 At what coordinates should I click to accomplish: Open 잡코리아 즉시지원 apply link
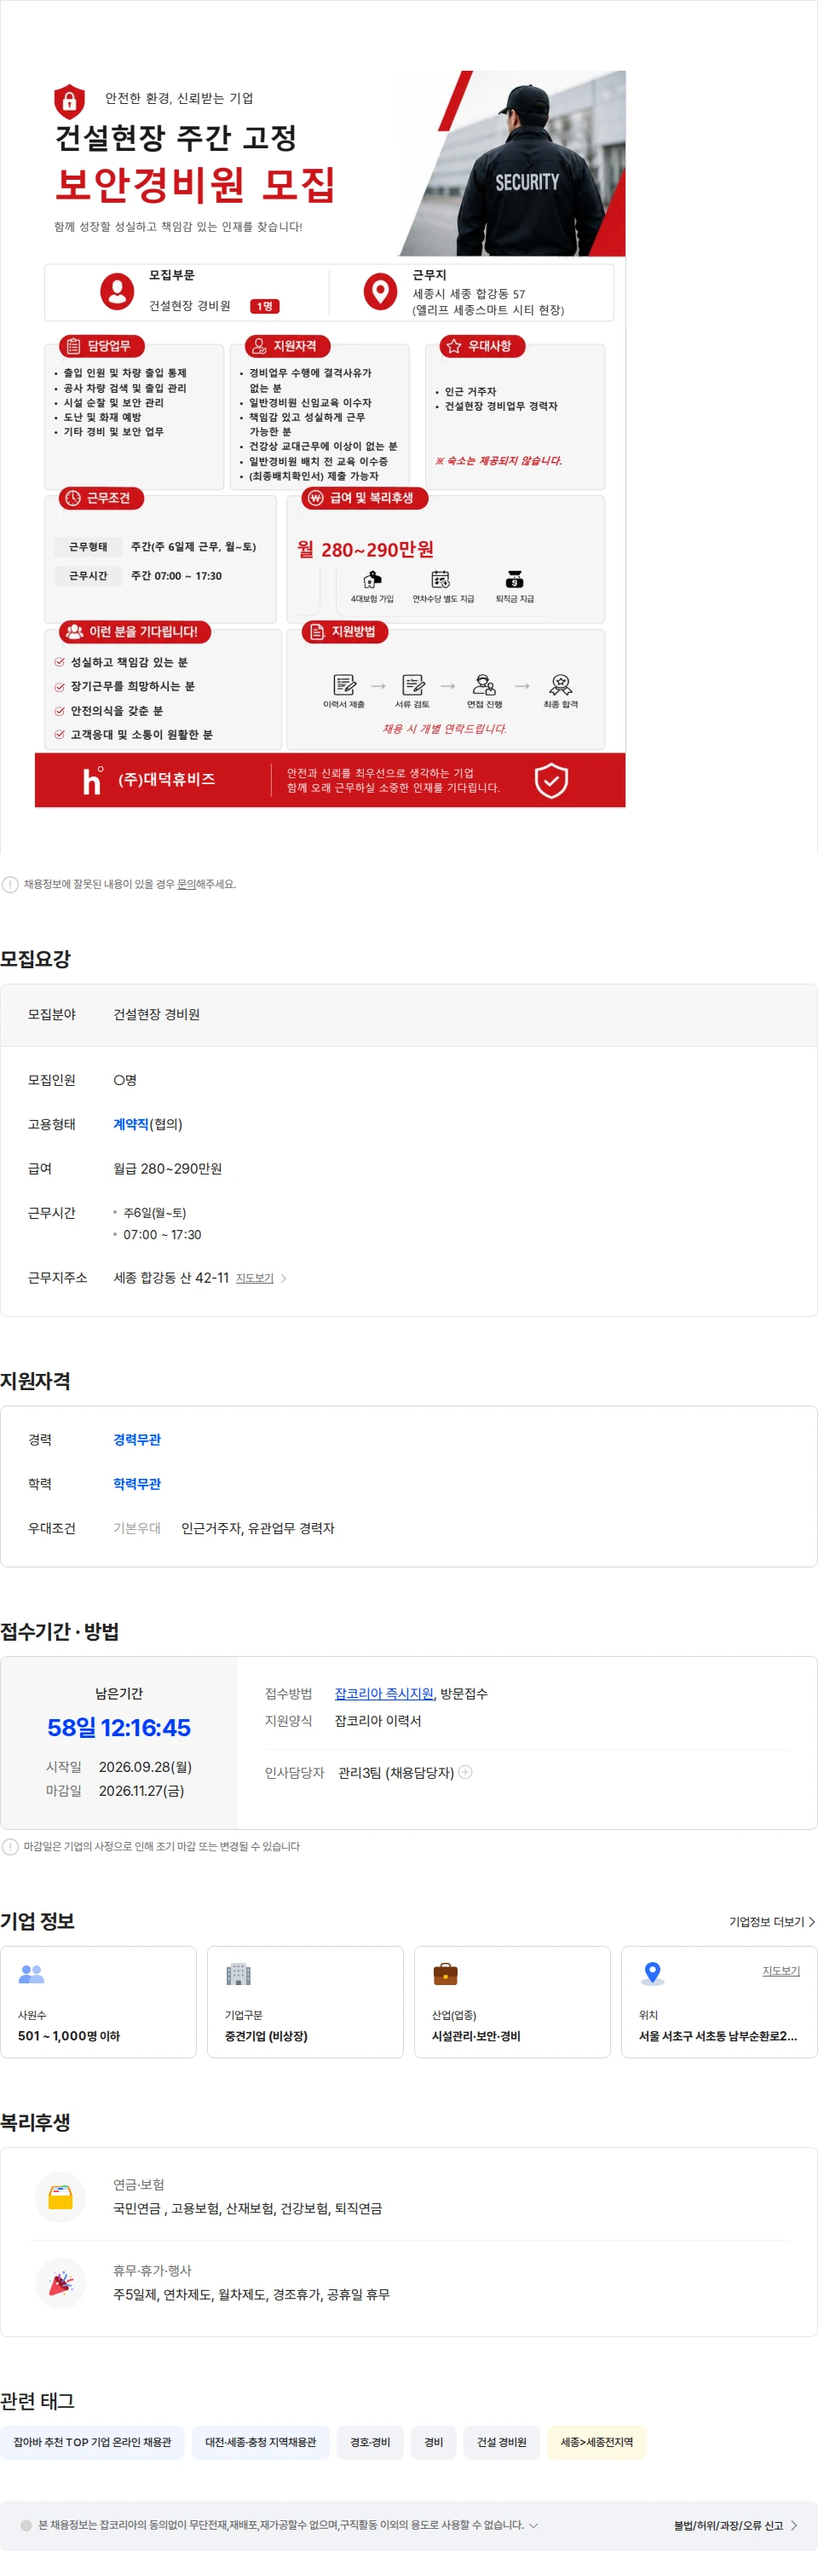point(383,1694)
